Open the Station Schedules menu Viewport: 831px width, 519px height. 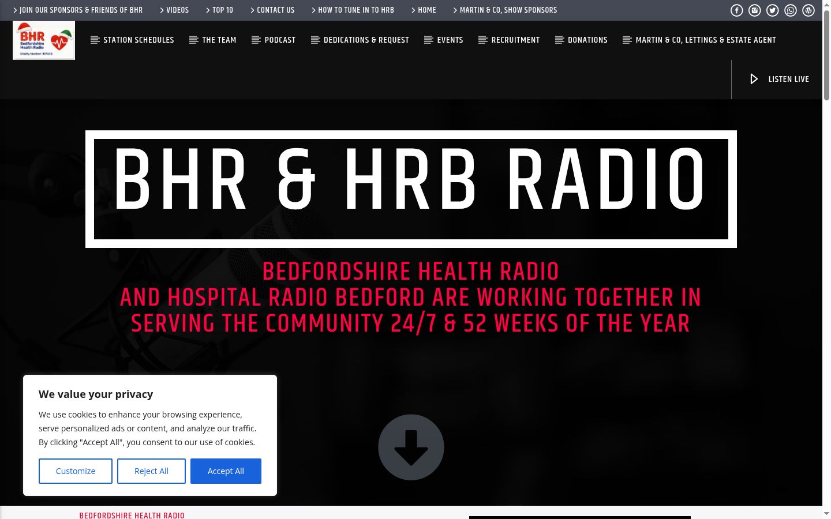[x=138, y=40]
